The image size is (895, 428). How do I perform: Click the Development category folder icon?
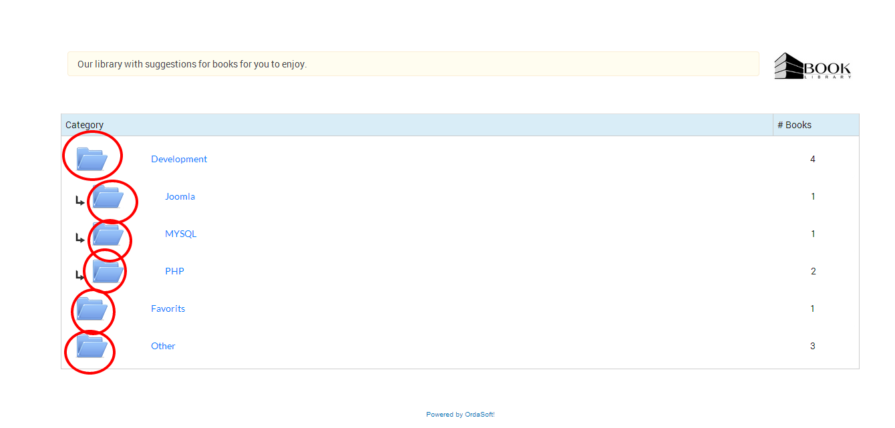(92, 159)
